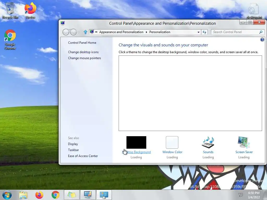The width and height of the screenshot is (267, 200).
Task: Open recent pages dropdown beside navigation arrows
Action: [x=78, y=32]
